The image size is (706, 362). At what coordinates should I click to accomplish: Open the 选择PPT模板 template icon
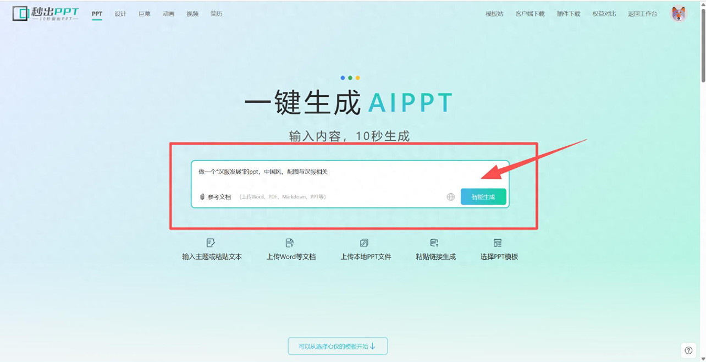pyautogui.click(x=498, y=243)
